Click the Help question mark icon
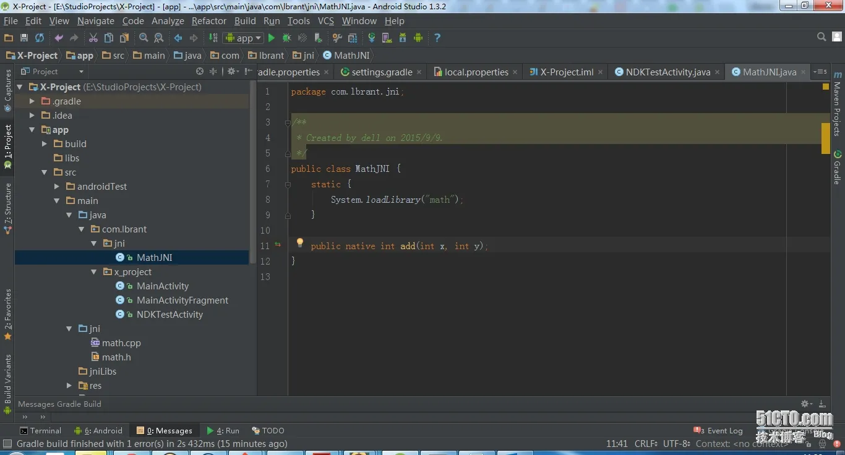845x455 pixels. 437,38
